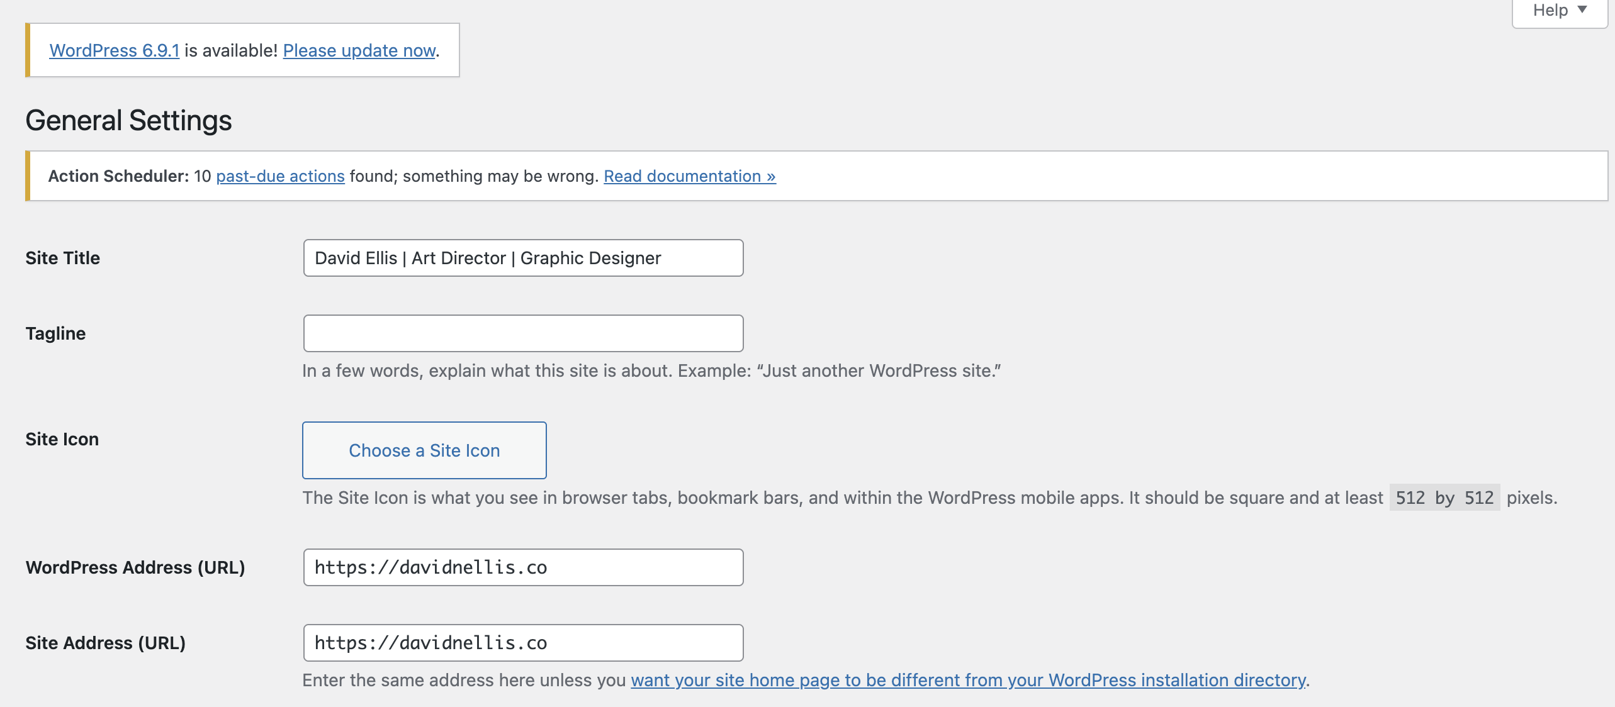Image resolution: width=1615 pixels, height=707 pixels.
Task: Click the General Settings page heading
Action: point(128,120)
